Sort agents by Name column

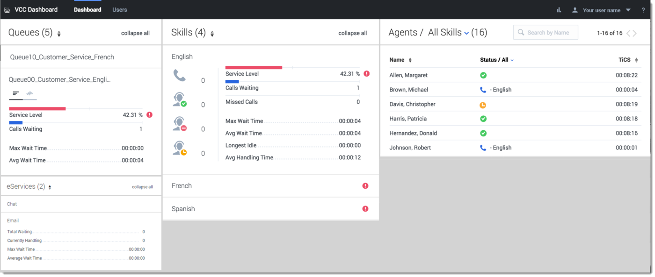click(x=401, y=60)
